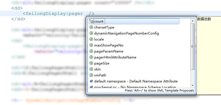The width and height of the screenshot is (221, 105).
Task: Choose default namespace attribute proposal
Action: [136, 81]
